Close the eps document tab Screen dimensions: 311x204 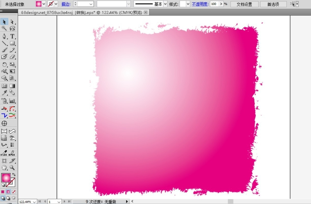coord(146,13)
